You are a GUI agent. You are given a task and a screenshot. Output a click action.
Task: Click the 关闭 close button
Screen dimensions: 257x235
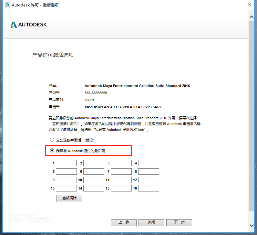(x=151, y=222)
